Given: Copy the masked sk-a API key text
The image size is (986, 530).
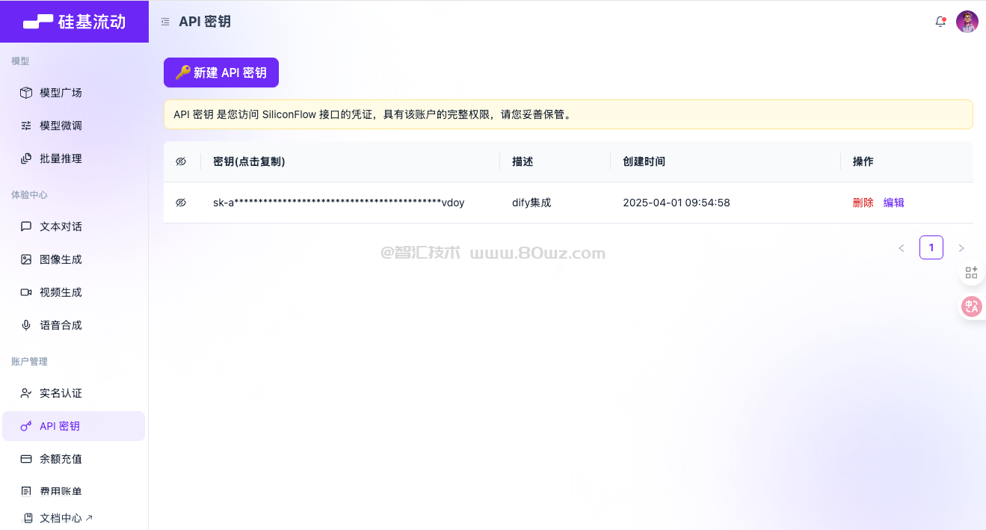Looking at the screenshot, I should 339,203.
